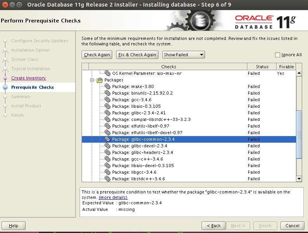Minimize the installer window
The height and width of the screenshot is (233, 308).
[12, 5]
